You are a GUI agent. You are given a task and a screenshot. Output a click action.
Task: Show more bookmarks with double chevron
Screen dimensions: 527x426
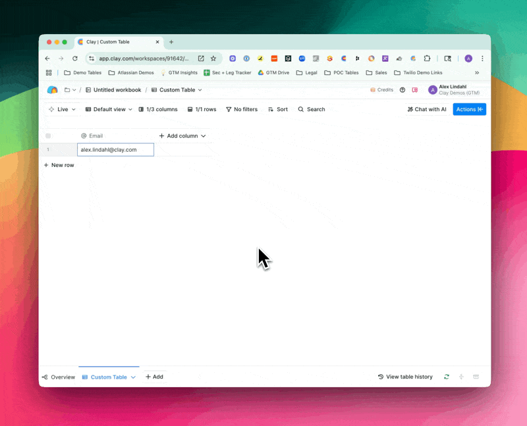(477, 72)
